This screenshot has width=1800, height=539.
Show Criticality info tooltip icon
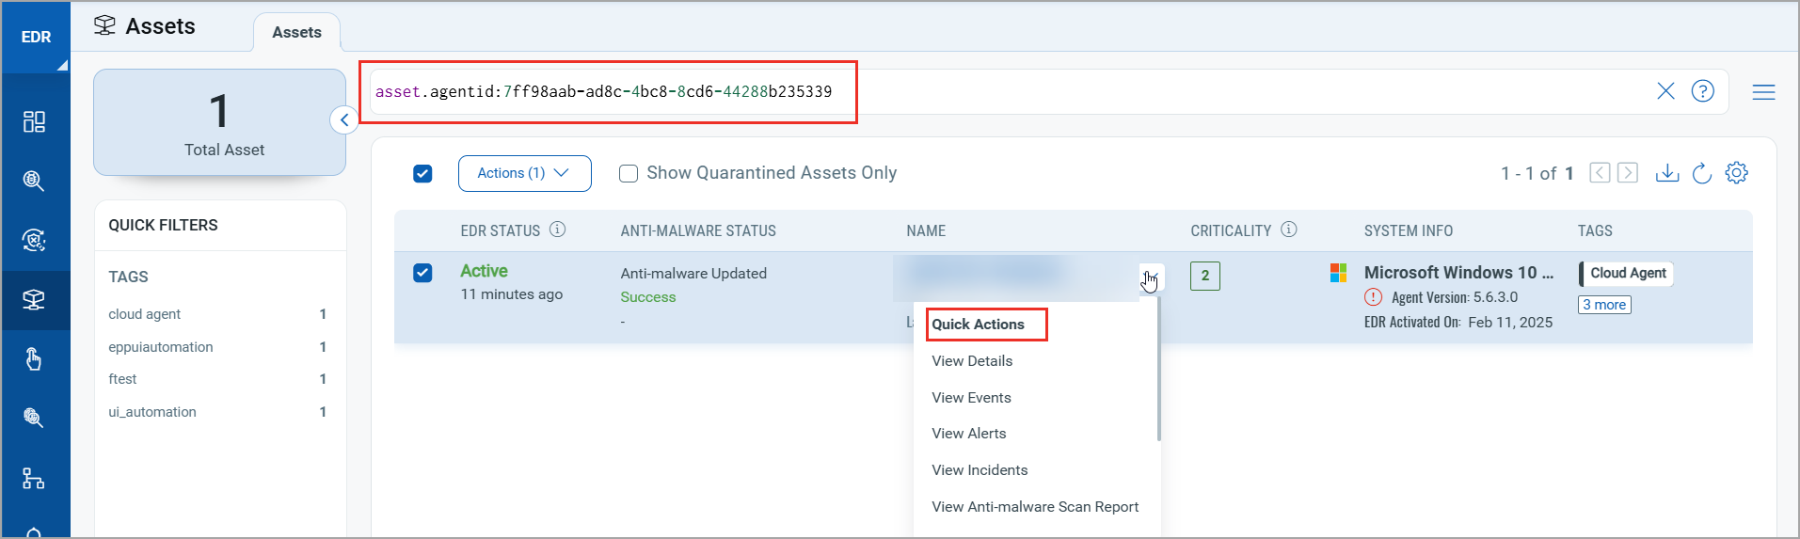pyautogui.click(x=1289, y=230)
